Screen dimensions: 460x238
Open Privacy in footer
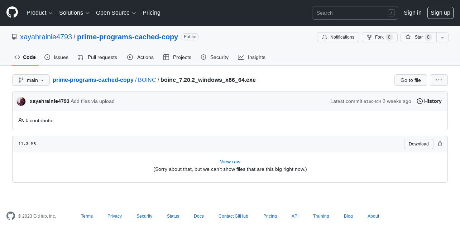(x=115, y=216)
